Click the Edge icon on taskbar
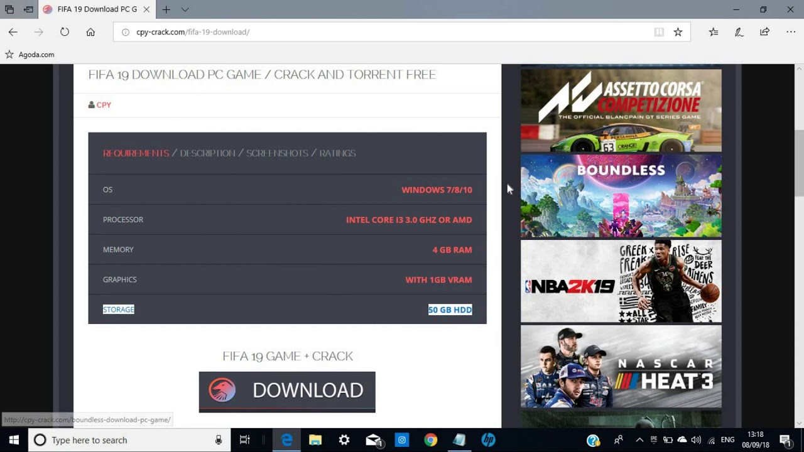 tap(286, 440)
